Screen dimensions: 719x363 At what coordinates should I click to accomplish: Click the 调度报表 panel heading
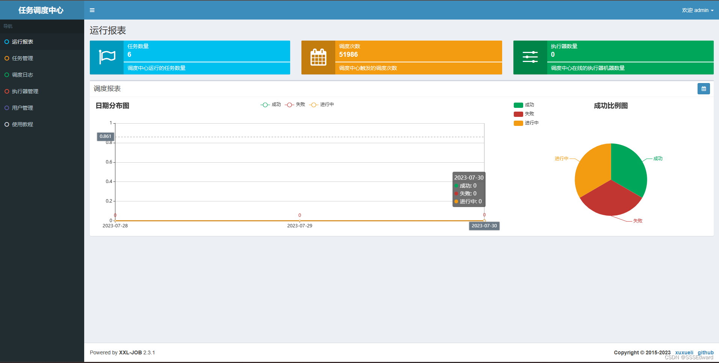[x=107, y=89]
